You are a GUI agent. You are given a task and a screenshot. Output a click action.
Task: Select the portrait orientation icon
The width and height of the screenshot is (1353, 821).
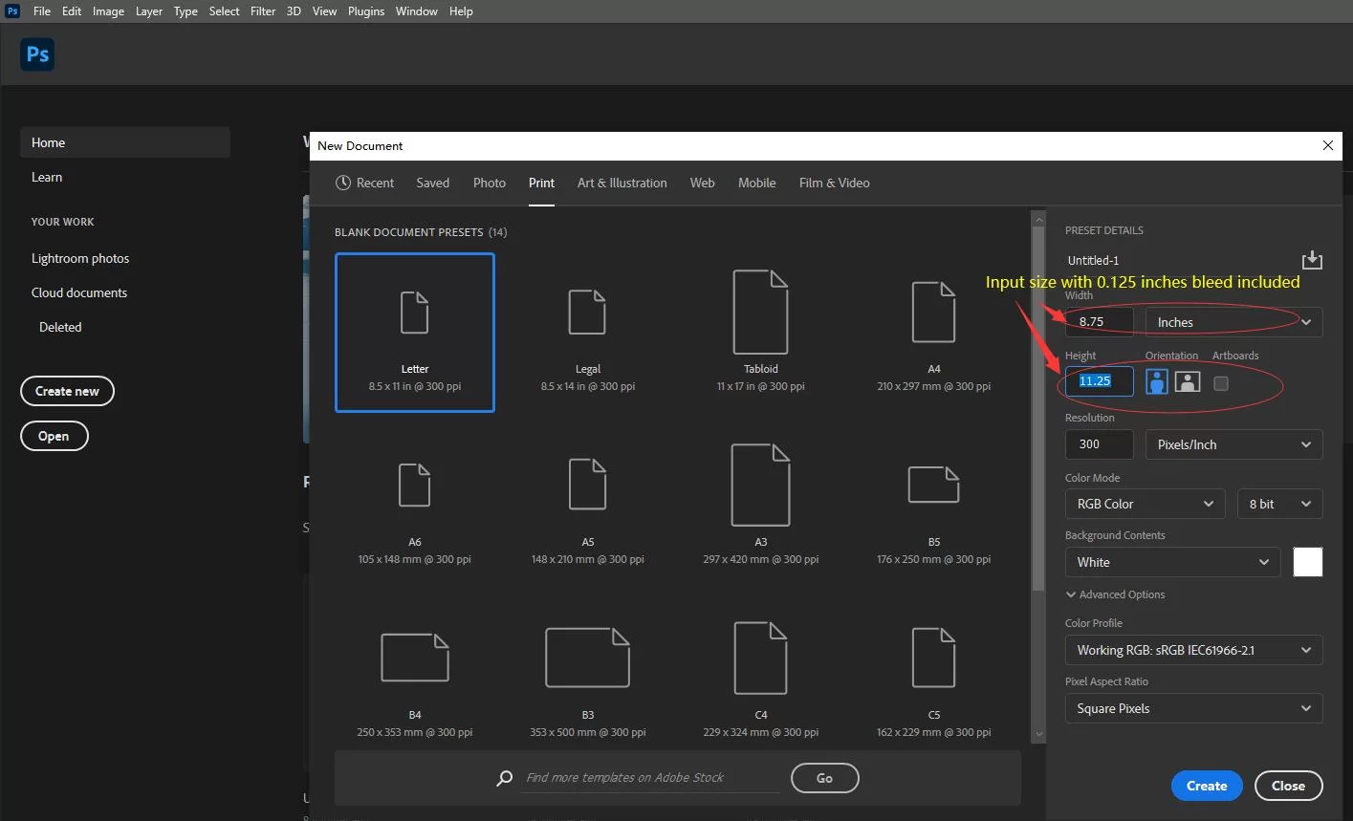coord(1157,380)
